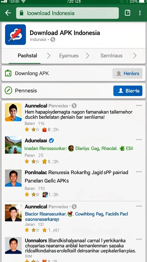Open the 'Ponlnalac' reviewer avatar

(13, 178)
